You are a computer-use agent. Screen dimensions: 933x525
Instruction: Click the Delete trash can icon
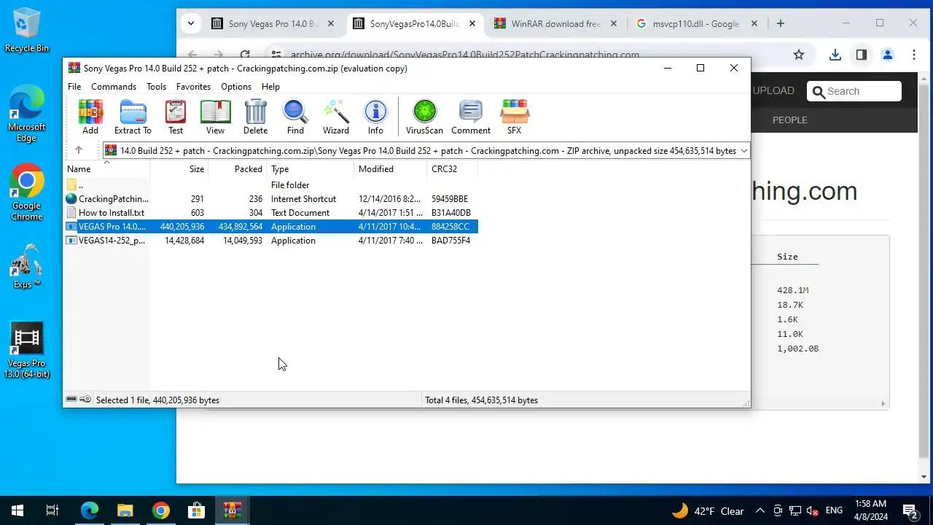click(x=255, y=117)
